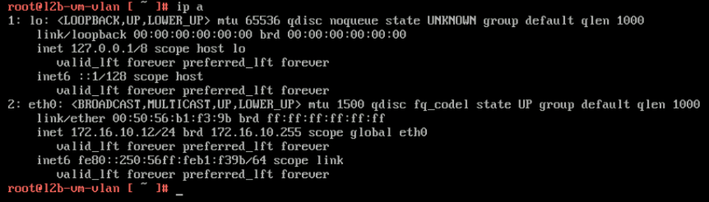Click the 'link/loopback' text

(81, 34)
